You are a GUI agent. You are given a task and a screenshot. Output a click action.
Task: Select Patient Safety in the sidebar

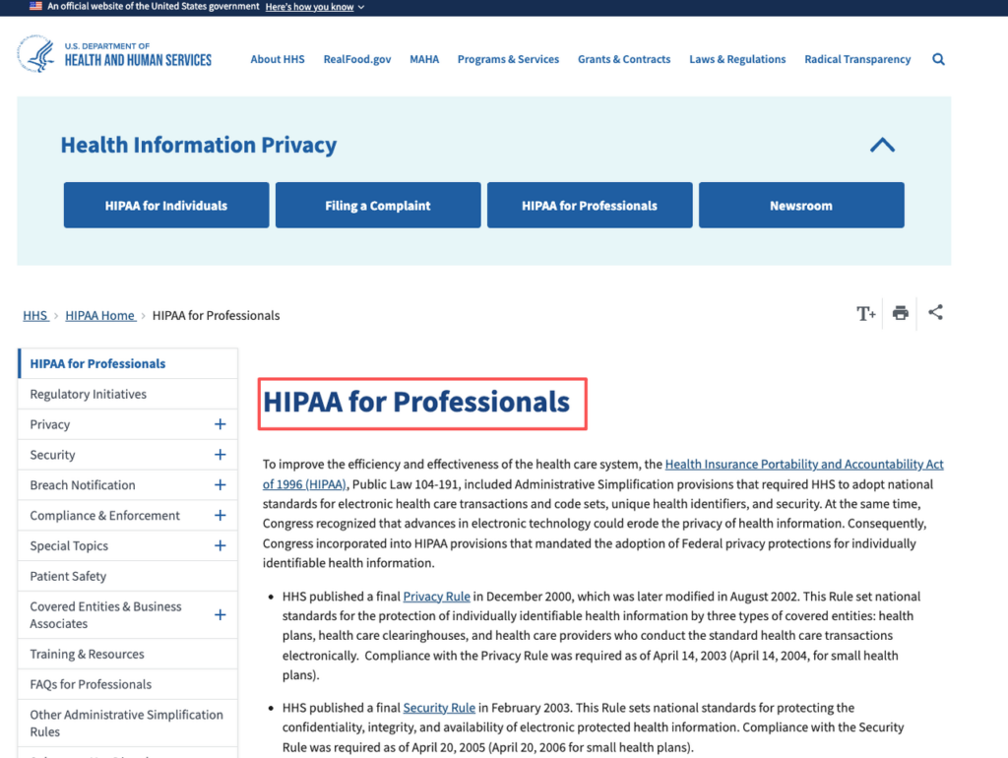coord(68,576)
